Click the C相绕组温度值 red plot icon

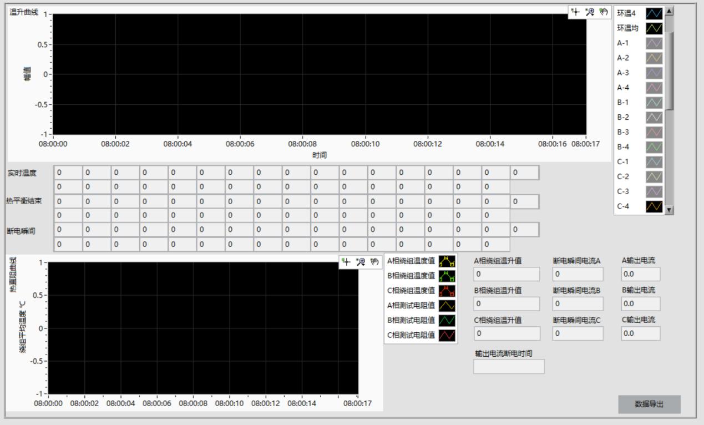point(447,291)
